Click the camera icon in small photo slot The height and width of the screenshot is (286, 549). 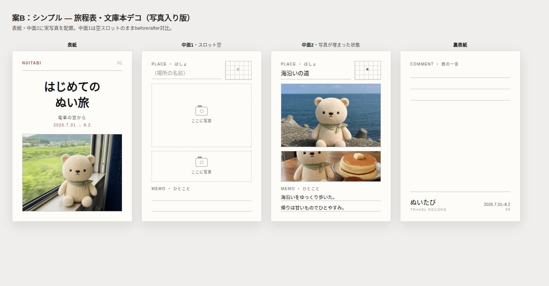pyautogui.click(x=201, y=162)
